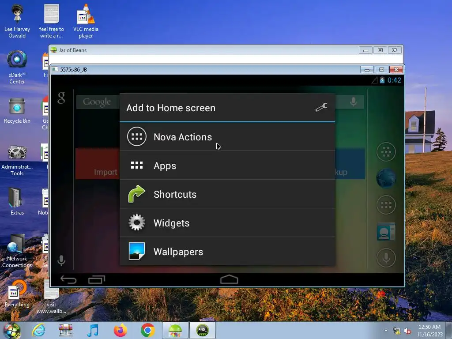The image size is (452, 339).
Task: Launch the VLC media player desktop shortcut
Action: 86,21
